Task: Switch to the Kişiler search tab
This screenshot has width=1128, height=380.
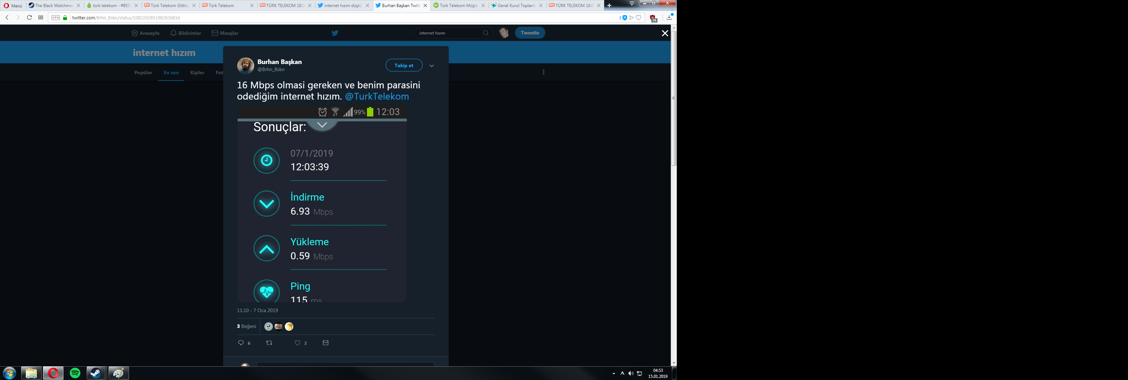Action: point(197,72)
